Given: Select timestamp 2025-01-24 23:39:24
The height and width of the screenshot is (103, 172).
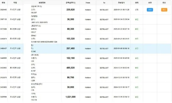Looking at the screenshot, I should point(122,19).
